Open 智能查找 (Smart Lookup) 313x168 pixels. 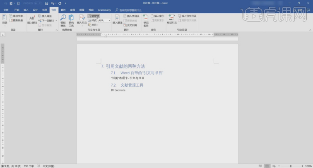point(63,21)
